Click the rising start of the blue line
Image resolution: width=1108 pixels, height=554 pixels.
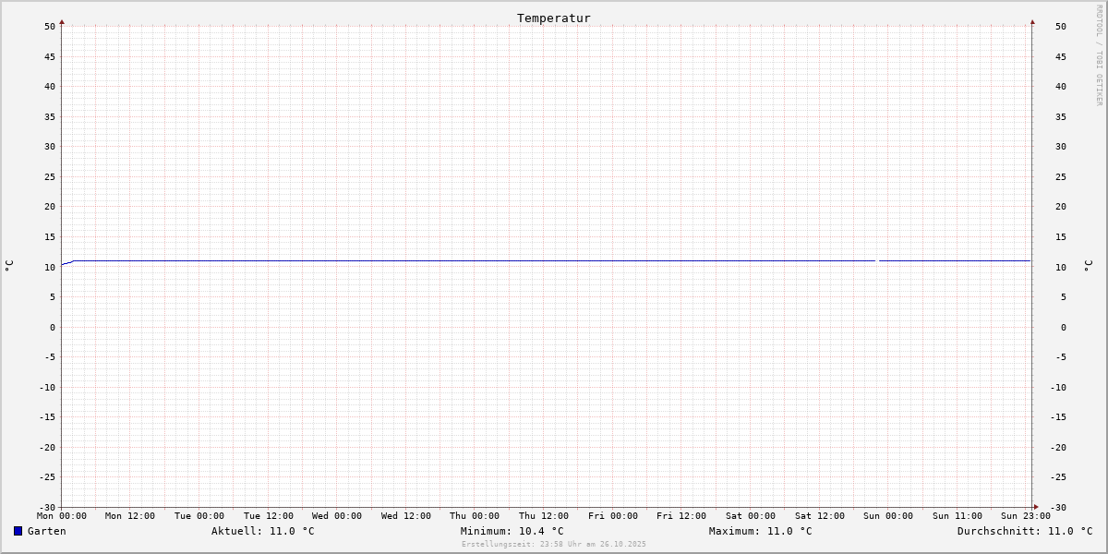[x=66, y=263]
